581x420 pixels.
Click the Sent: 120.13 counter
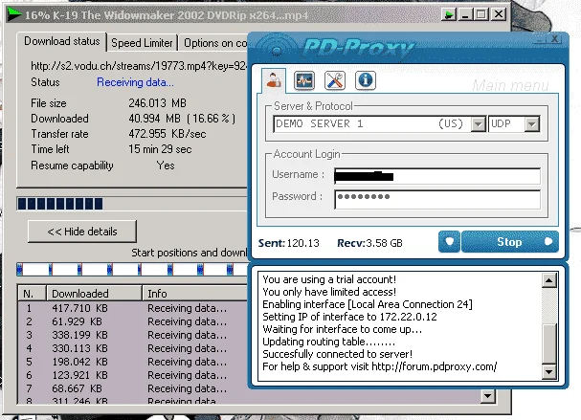point(289,243)
